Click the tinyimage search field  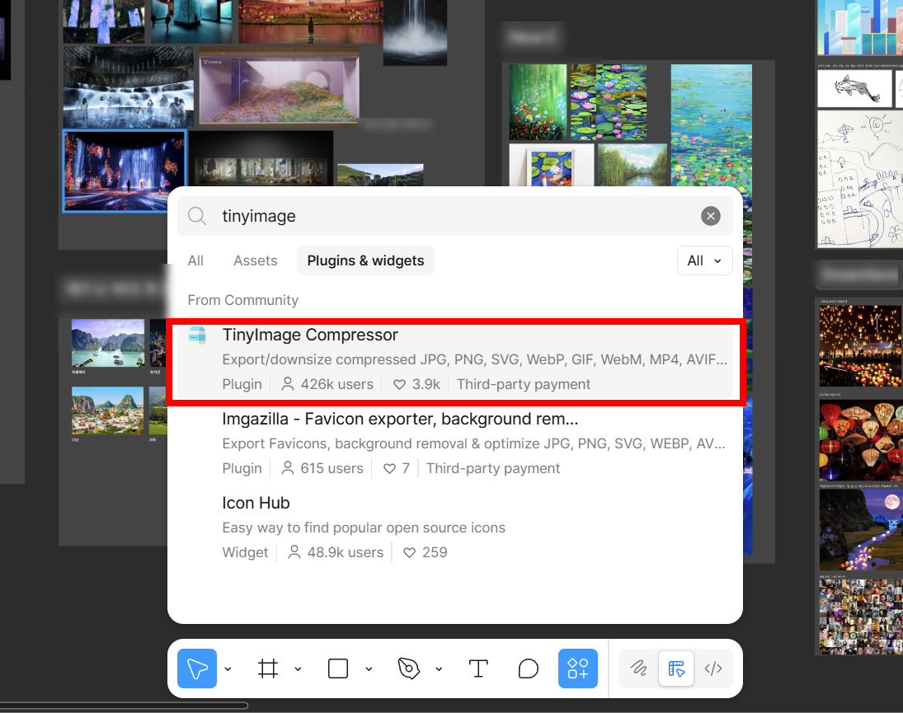tap(455, 216)
